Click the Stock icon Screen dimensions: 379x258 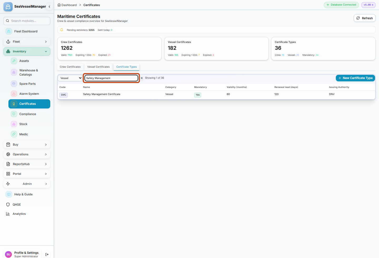[x=14, y=124]
